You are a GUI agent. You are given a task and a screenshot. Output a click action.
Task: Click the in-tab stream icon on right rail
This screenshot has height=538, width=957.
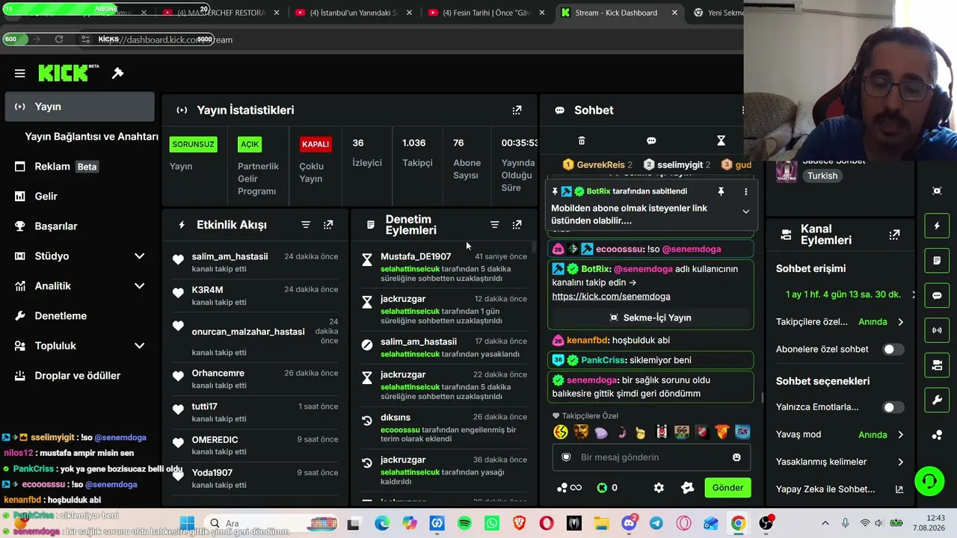937,191
